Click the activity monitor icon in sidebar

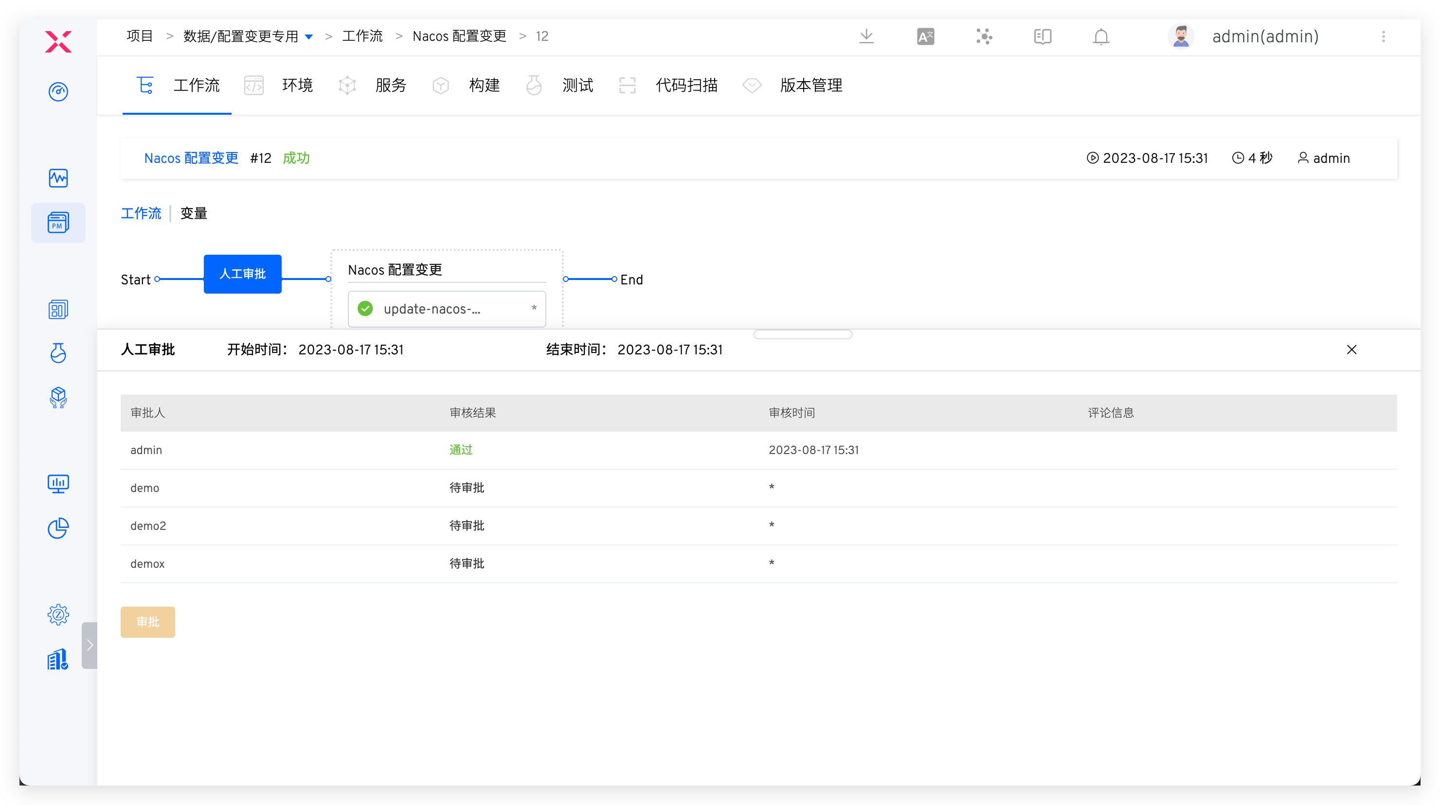pyautogui.click(x=58, y=178)
